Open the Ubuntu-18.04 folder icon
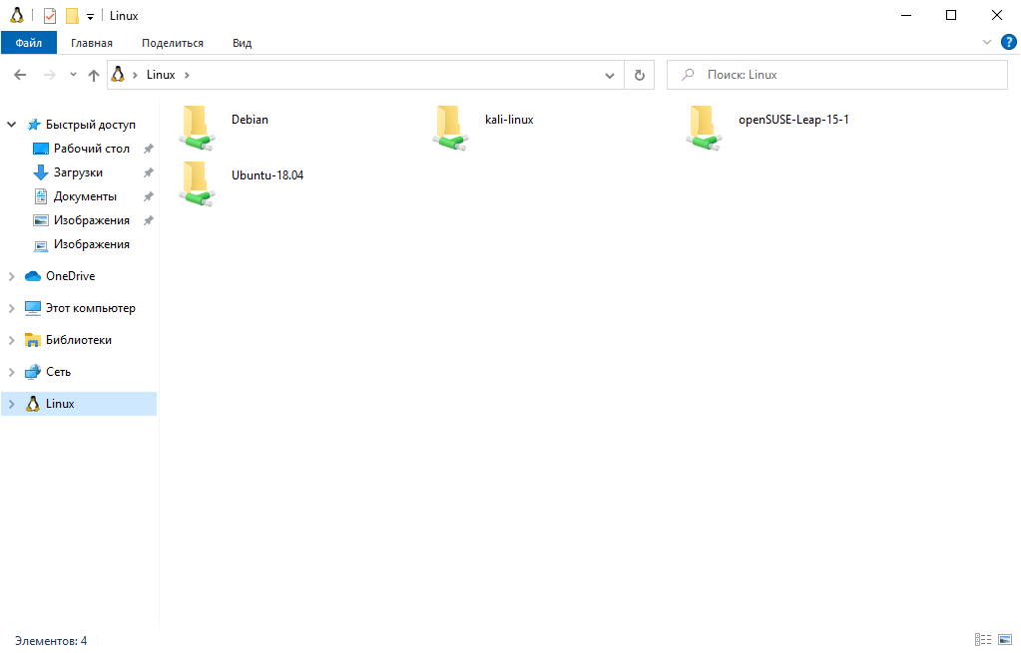Viewport: 1021px width, 653px height. coord(197,183)
